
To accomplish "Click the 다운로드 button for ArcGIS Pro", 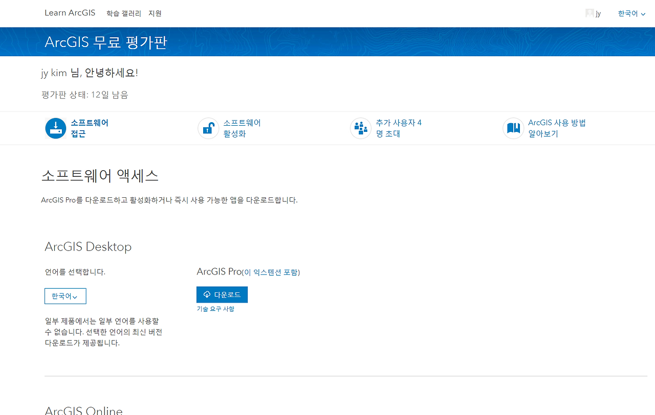I will (222, 294).
